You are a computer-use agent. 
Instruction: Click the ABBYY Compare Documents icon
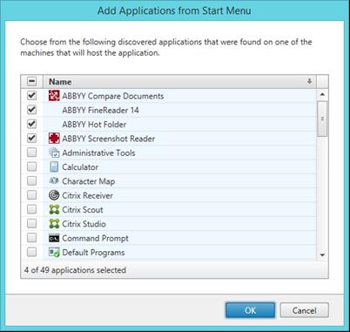(54, 96)
